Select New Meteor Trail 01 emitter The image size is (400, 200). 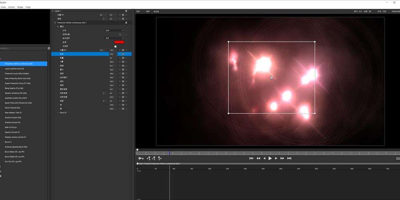pyautogui.click(x=13, y=112)
